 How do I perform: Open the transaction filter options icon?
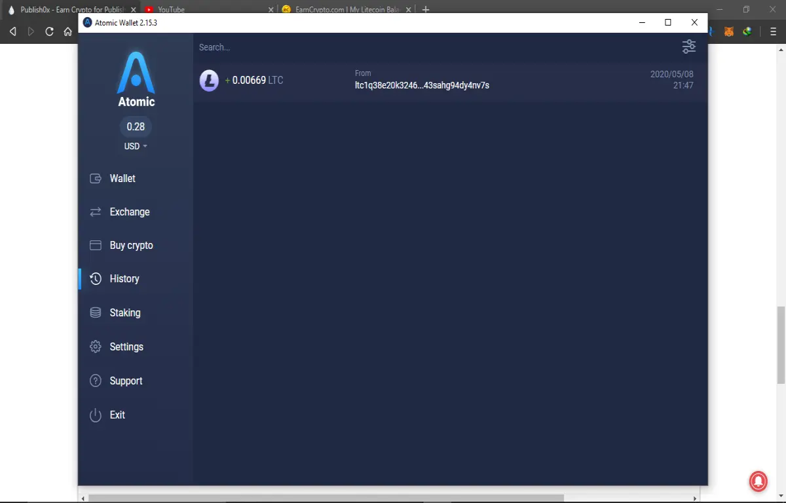[689, 47]
